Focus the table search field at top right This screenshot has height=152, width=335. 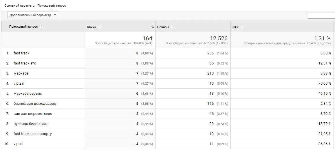(321, 16)
